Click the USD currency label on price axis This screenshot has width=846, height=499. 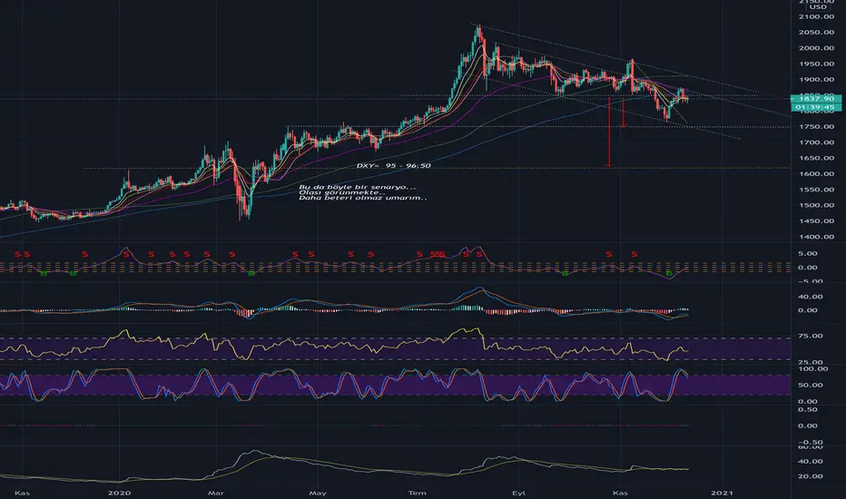[x=819, y=7]
